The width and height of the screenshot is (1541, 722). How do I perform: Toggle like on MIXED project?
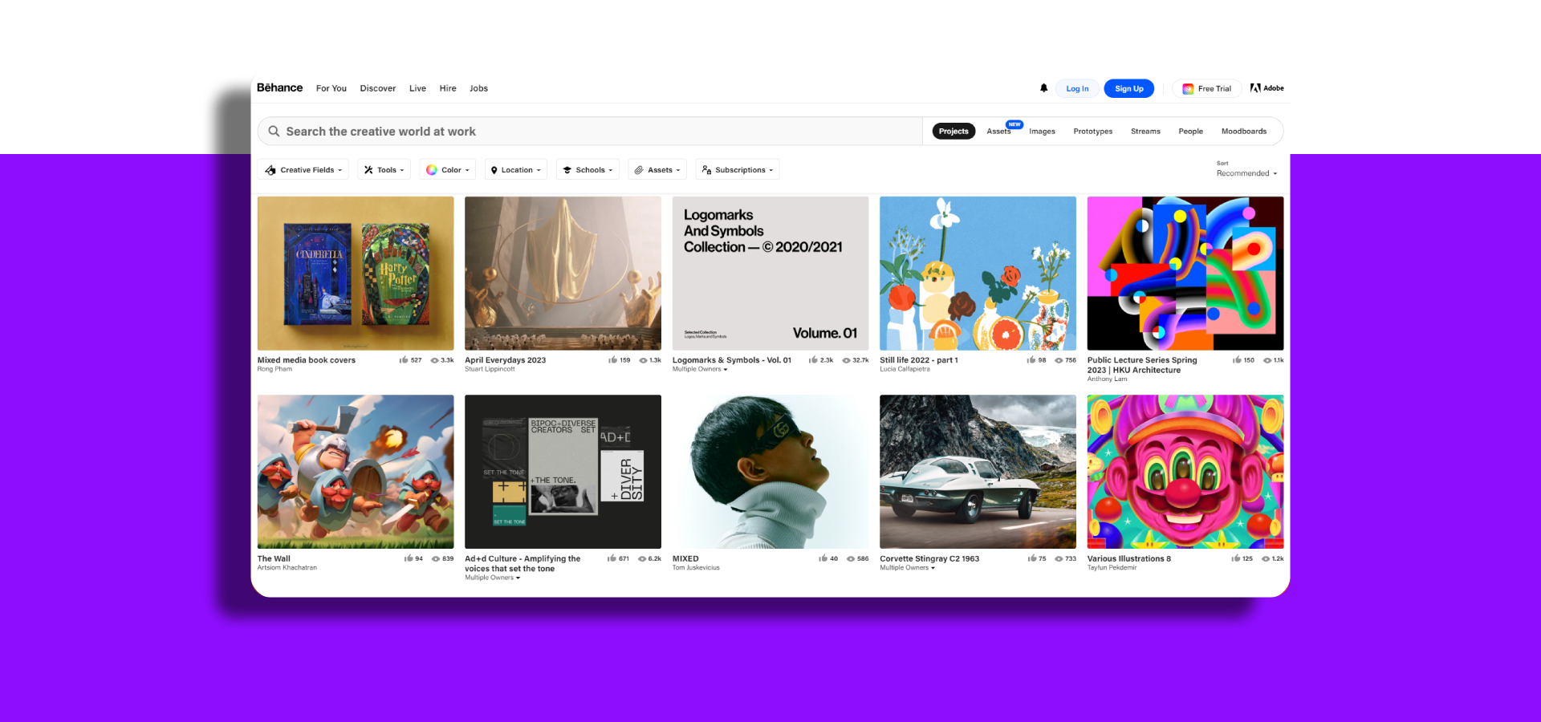[823, 558]
